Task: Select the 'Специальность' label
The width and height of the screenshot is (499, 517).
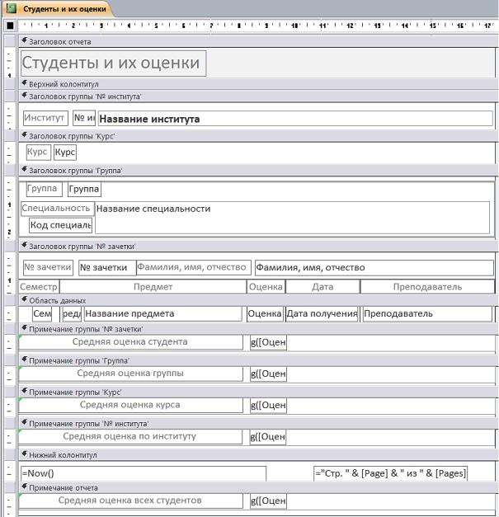Action: tap(58, 209)
